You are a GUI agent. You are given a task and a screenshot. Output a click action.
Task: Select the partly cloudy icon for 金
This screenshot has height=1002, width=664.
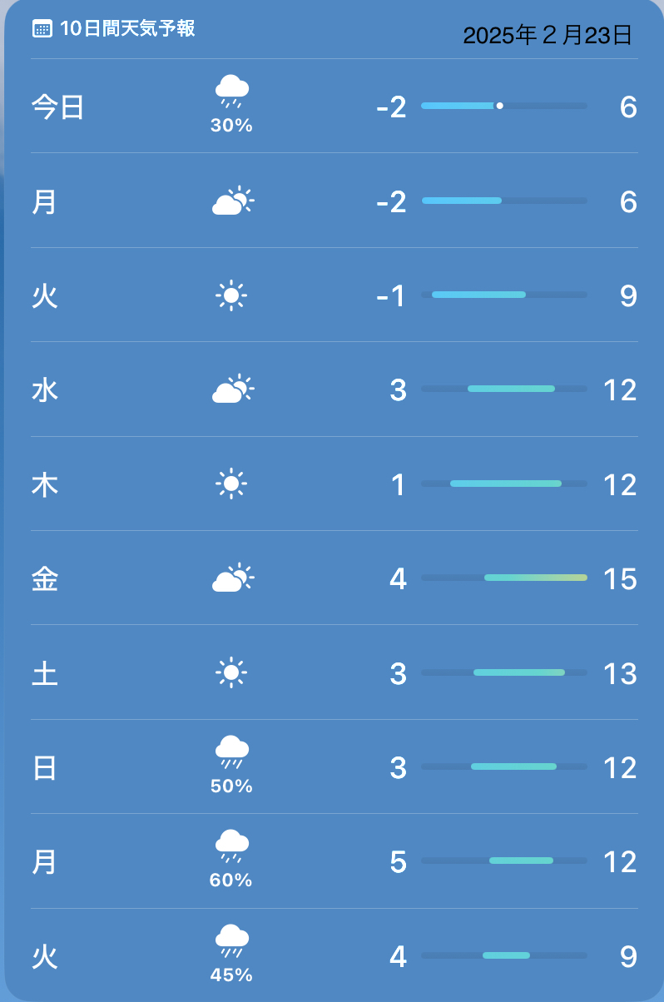tap(232, 578)
